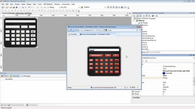Image resolution: width=195 pixels, height=109 pixels.
Task: Click the +/- key on the red calculator
Action: [x=101, y=72]
